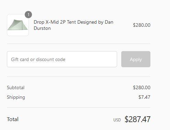Click the greyed-out Apply button
Screen dimensions: 170x130
[136, 59]
